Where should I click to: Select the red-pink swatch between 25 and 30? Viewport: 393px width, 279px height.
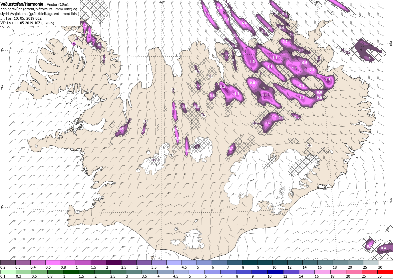tap(369, 272)
